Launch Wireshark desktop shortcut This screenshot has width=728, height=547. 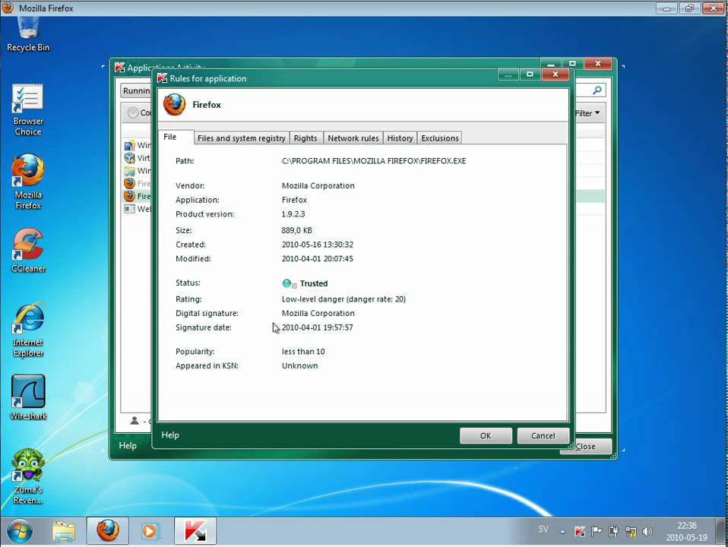(x=28, y=397)
